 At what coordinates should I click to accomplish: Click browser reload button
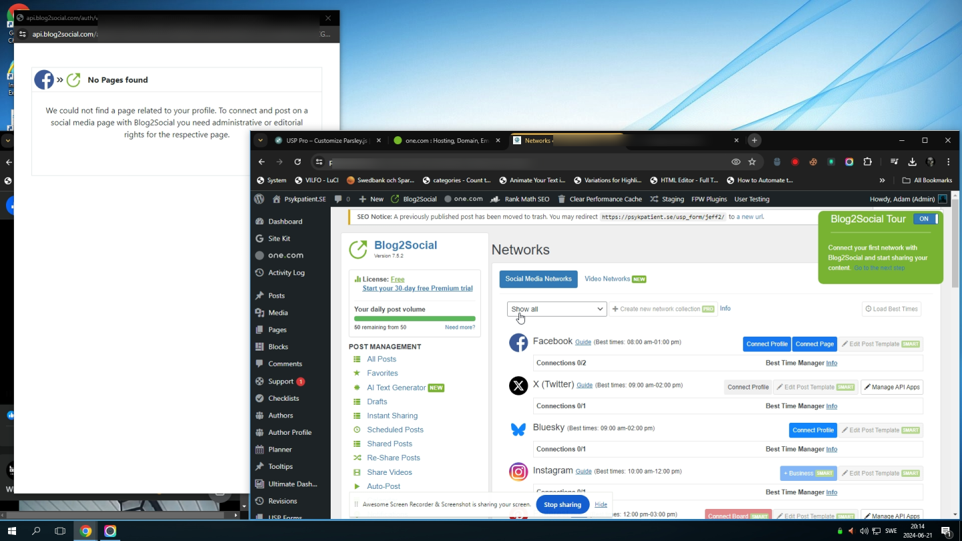tap(297, 162)
